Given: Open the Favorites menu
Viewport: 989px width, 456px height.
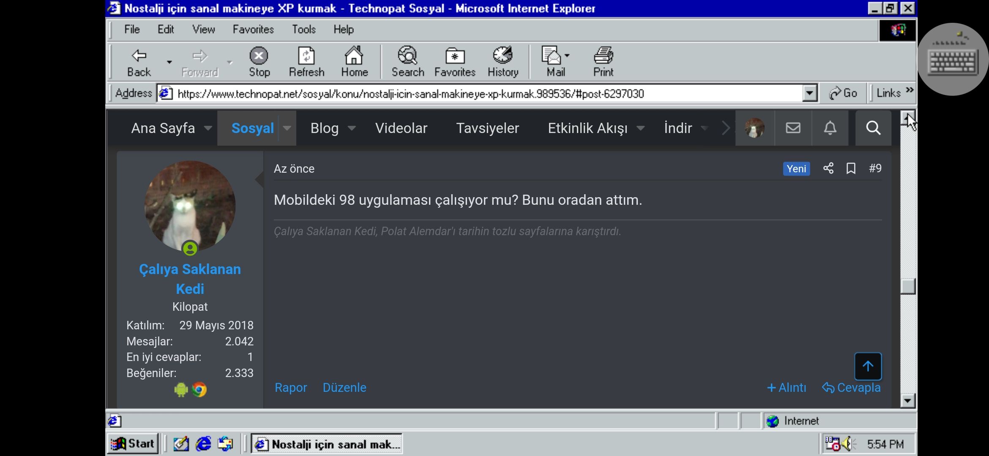Looking at the screenshot, I should click(x=253, y=30).
